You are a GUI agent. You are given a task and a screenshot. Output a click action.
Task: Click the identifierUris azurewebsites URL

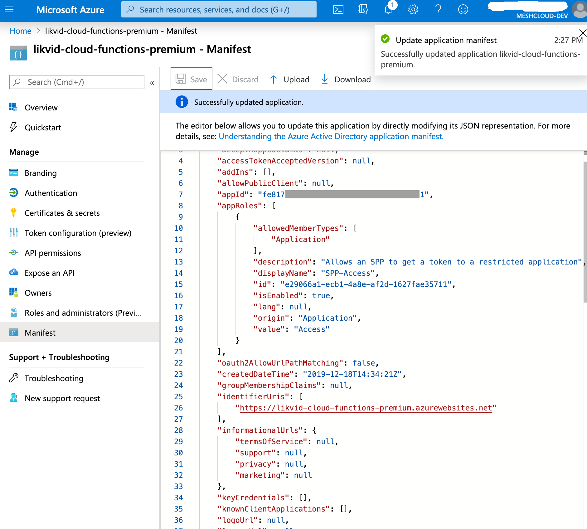tap(366, 408)
